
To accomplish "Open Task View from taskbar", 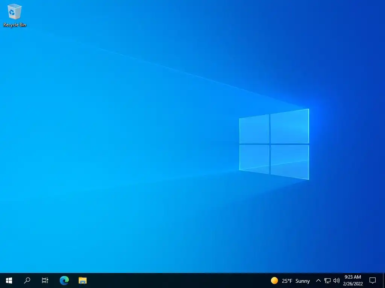I will click(45, 280).
